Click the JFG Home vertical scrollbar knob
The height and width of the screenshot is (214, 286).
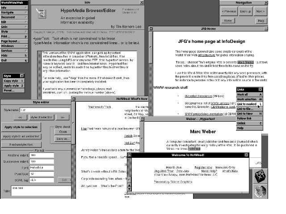point(151,48)
